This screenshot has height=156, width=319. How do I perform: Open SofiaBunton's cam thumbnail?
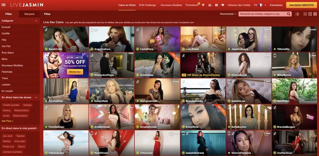(249, 117)
